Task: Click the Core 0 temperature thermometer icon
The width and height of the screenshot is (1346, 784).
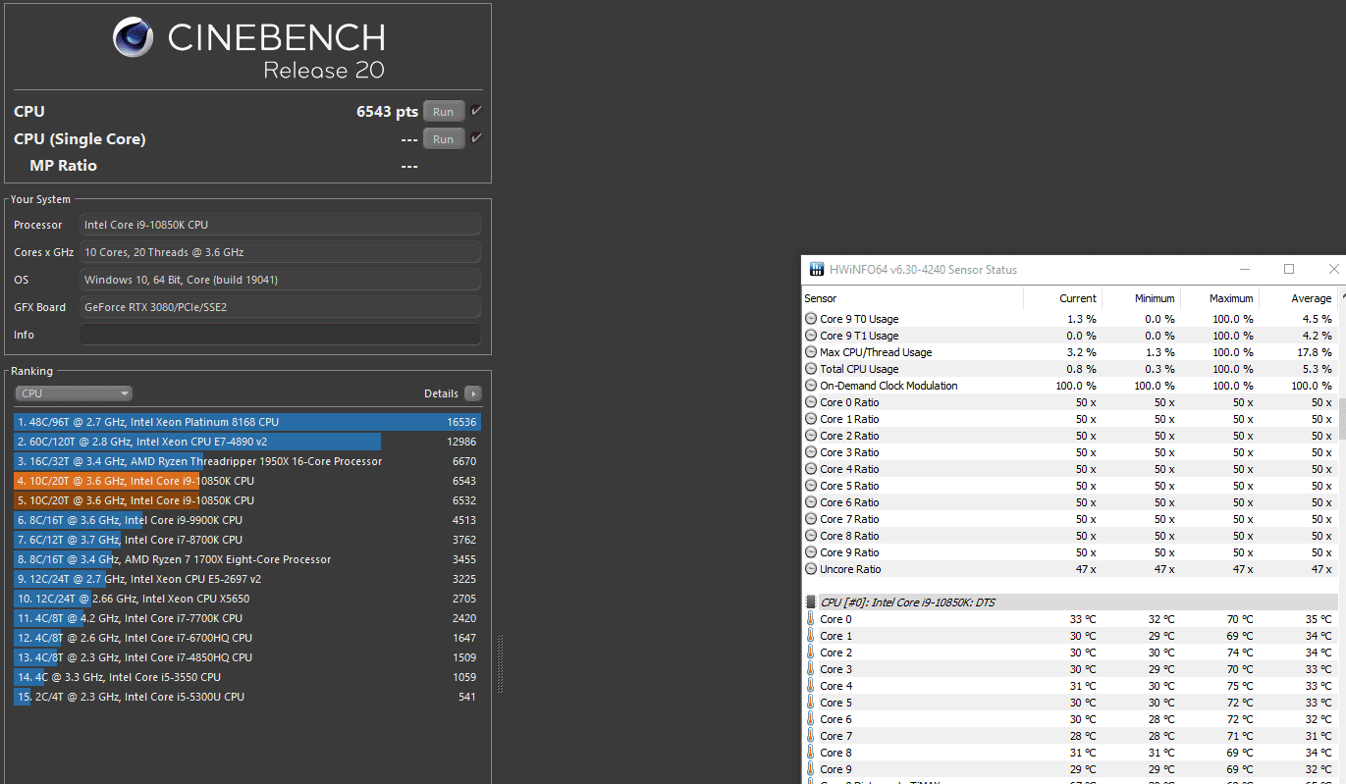Action: (811, 619)
